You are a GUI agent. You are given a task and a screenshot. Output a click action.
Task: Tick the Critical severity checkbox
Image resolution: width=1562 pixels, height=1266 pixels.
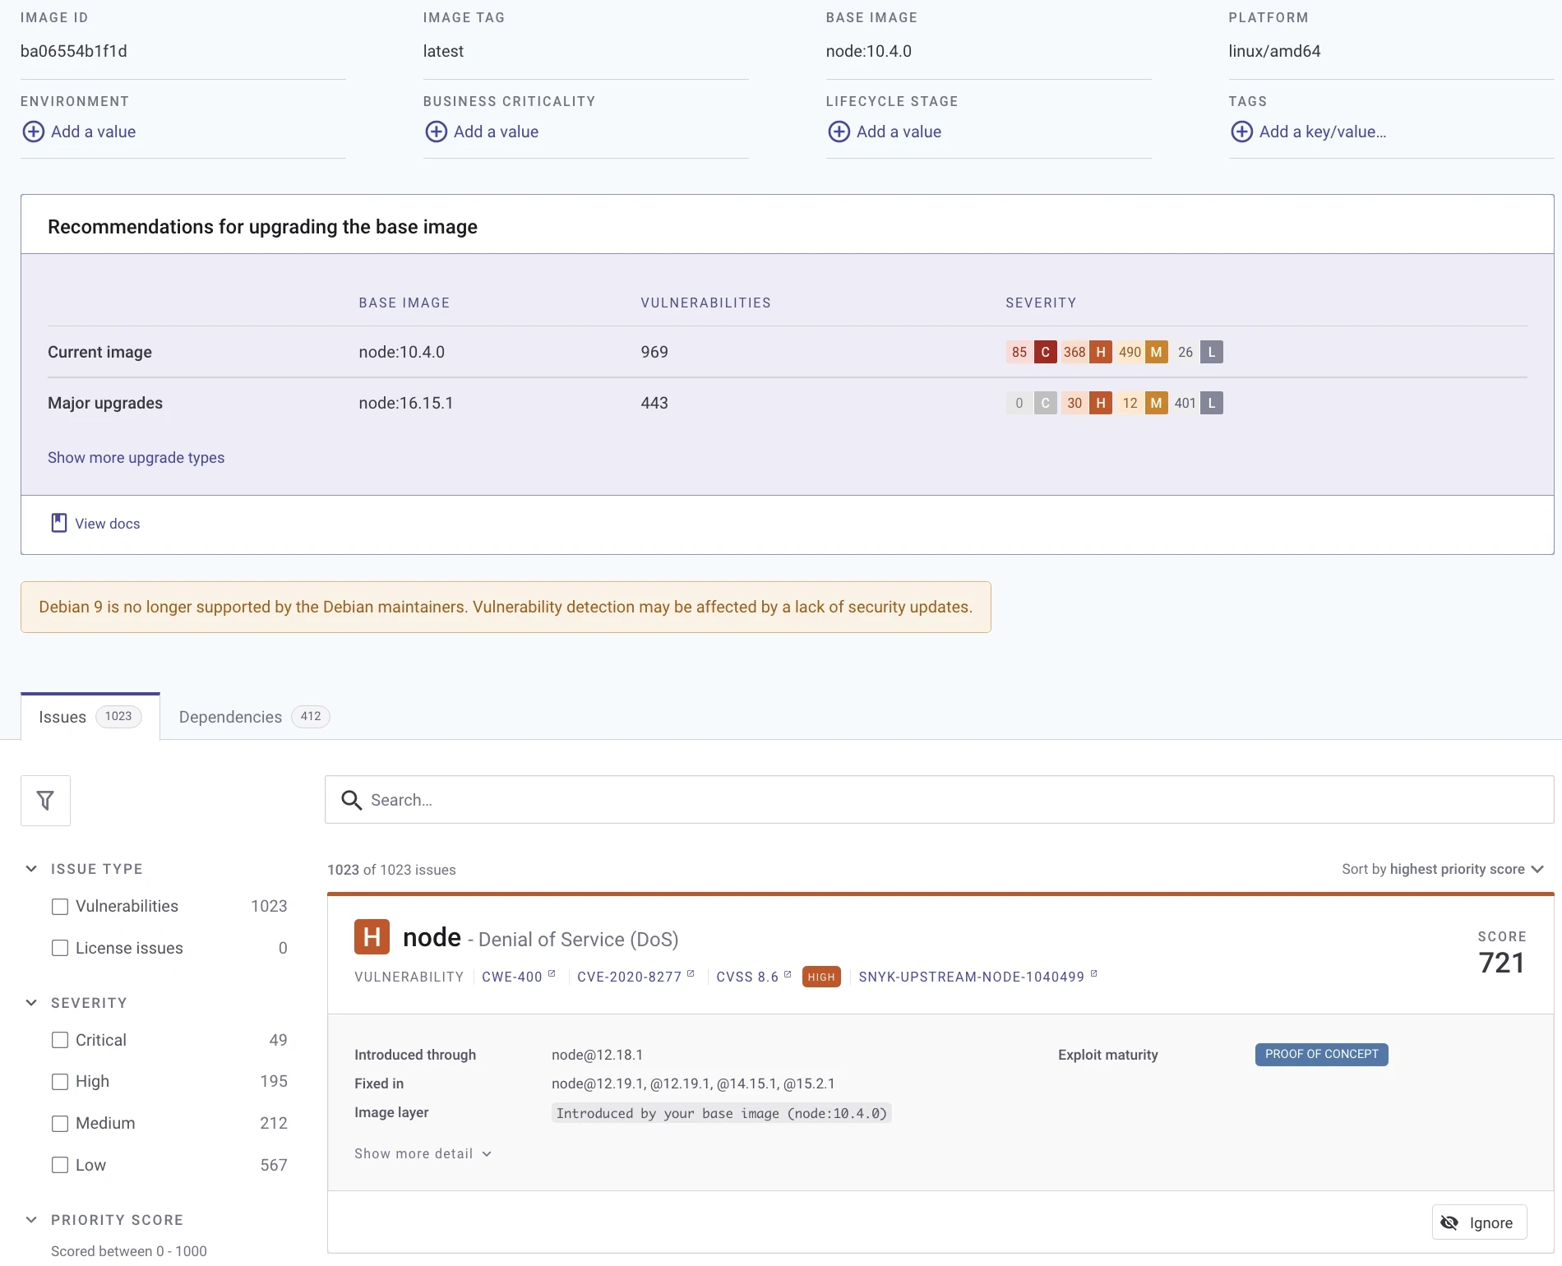coord(60,1040)
